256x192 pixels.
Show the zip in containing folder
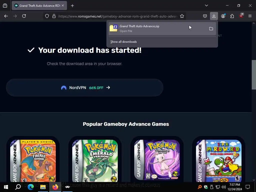tap(211, 29)
